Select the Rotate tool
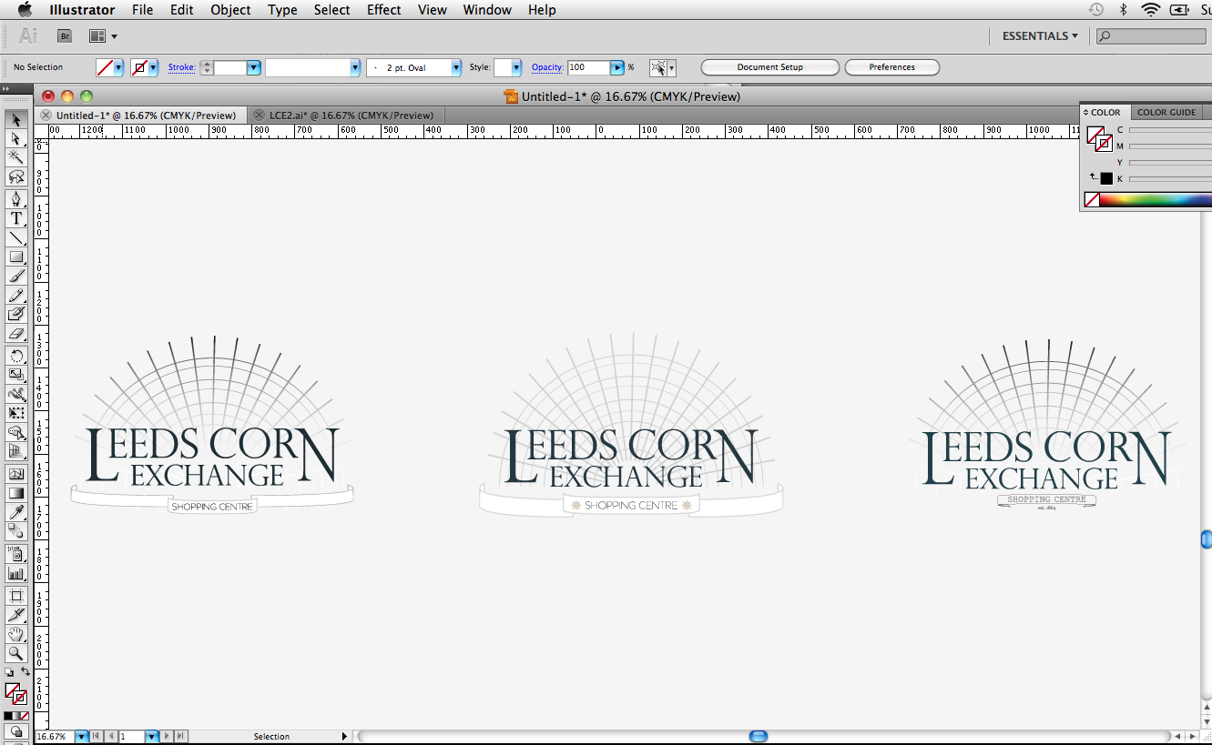This screenshot has height=745, width=1212. (x=16, y=356)
